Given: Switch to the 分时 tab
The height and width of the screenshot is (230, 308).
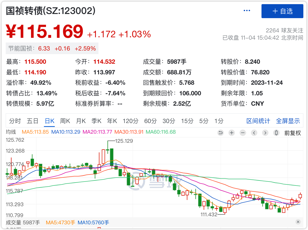Looking at the screenshot, I should click(x=15, y=121).
